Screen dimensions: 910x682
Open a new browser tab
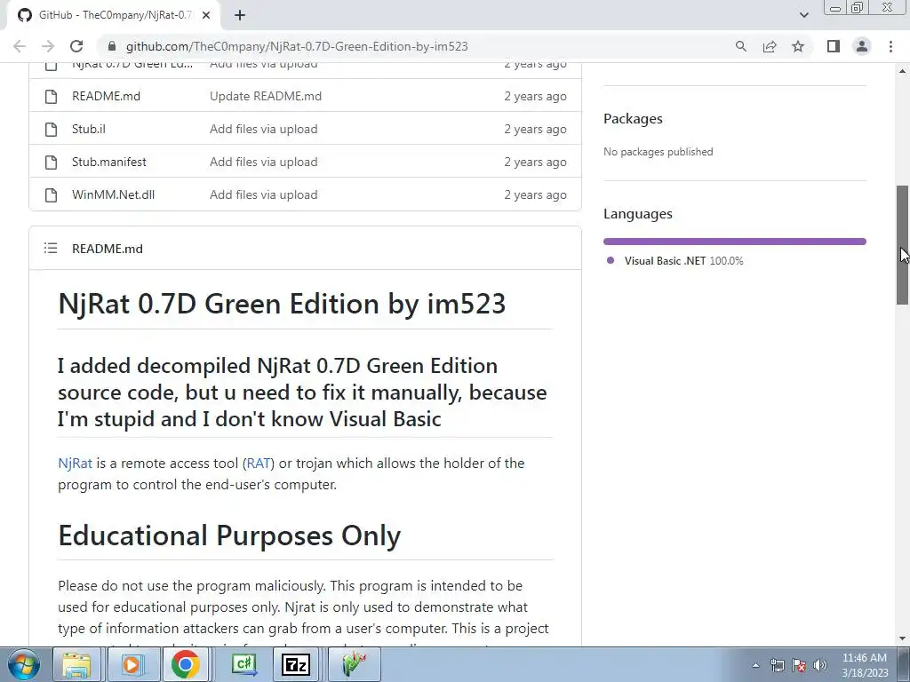coord(240,15)
